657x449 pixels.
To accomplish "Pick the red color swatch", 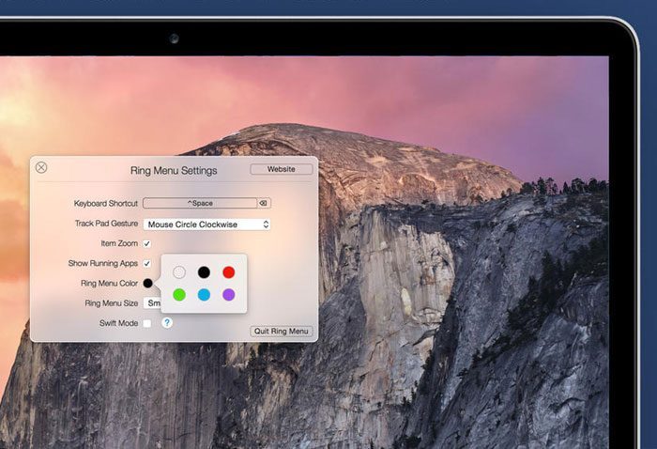I will click(x=229, y=272).
